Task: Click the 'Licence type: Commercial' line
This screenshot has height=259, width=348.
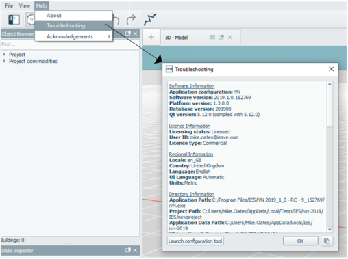Action: click(x=198, y=143)
